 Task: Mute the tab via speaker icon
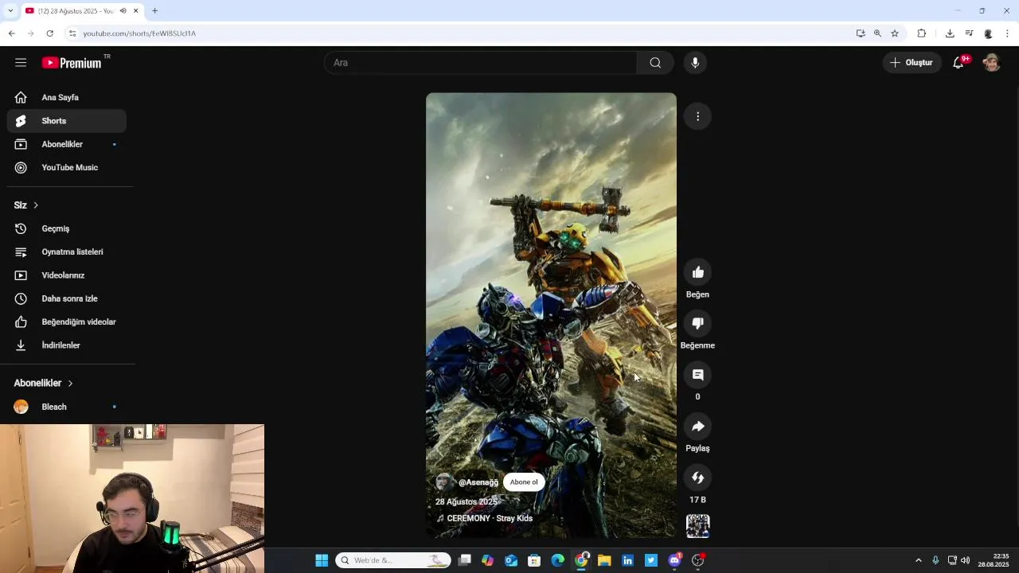pyautogui.click(x=123, y=11)
